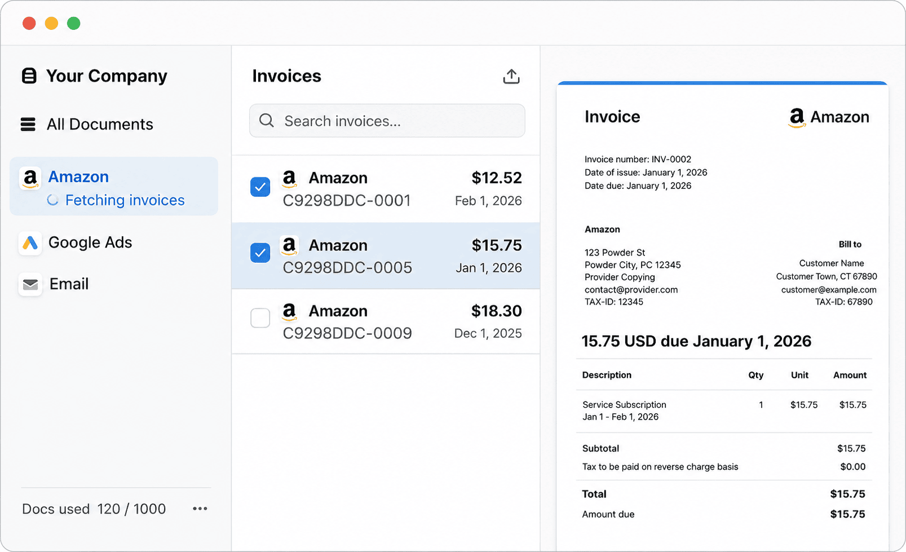Click the Unit column header
Image resolution: width=906 pixels, height=552 pixels.
pyautogui.click(x=799, y=375)
